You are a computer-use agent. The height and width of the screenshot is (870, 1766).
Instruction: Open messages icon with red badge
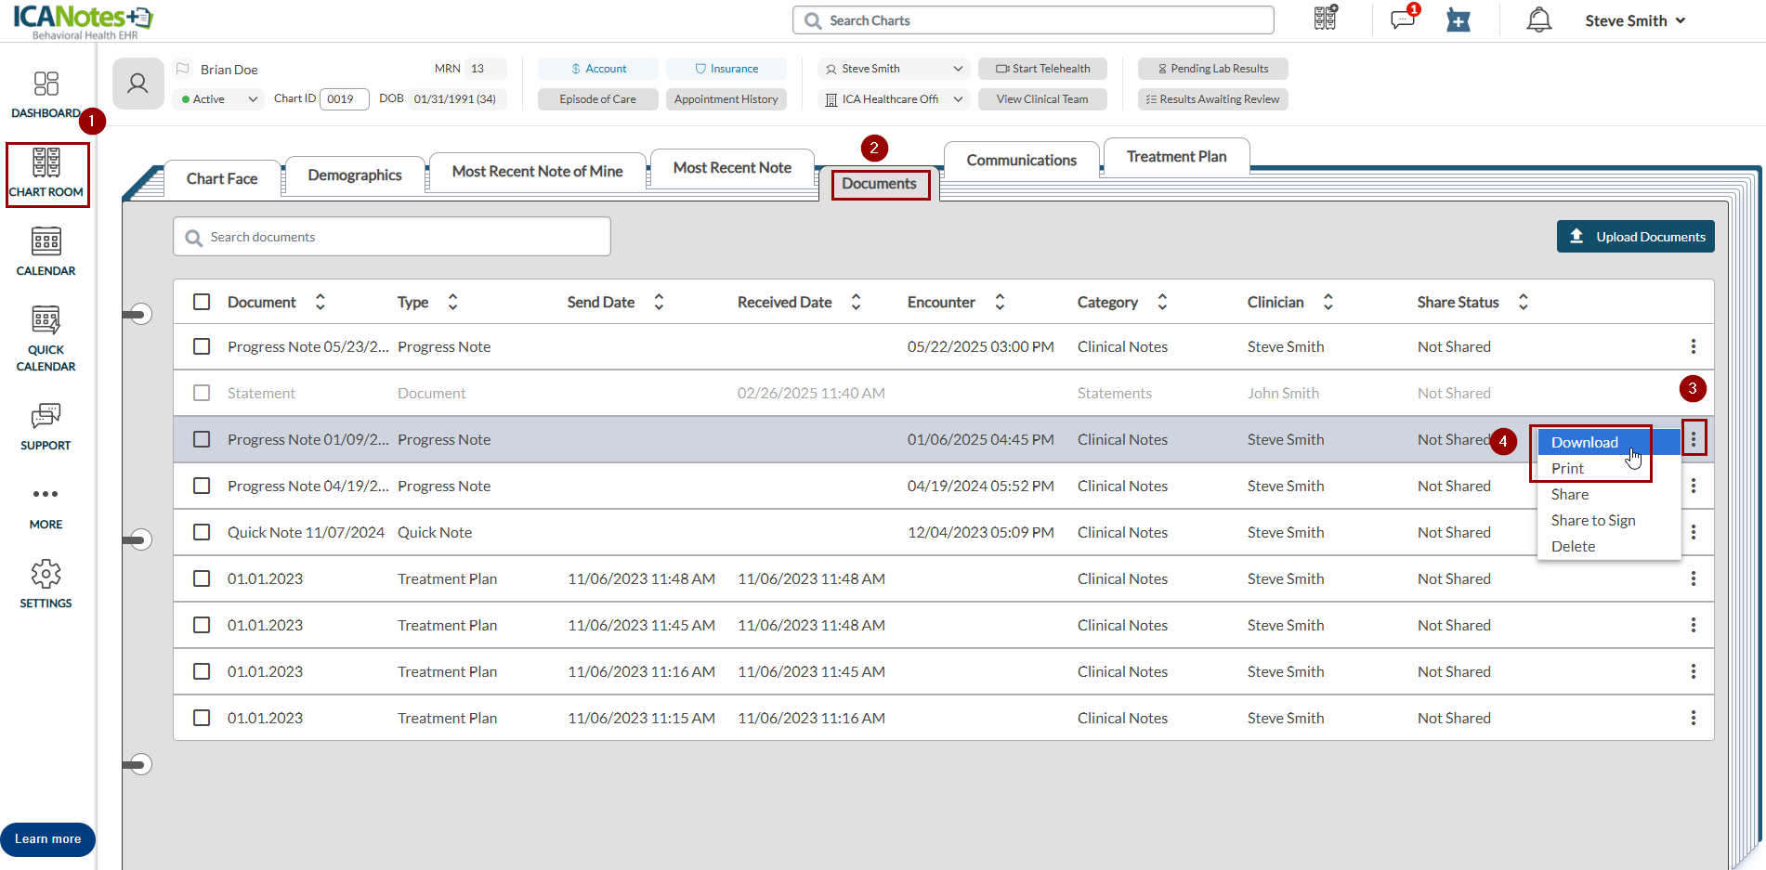(1403, 20)
